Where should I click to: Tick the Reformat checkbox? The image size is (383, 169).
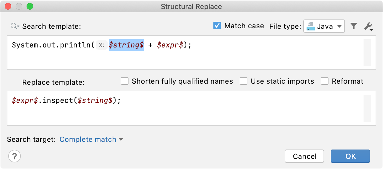(325, 81)
